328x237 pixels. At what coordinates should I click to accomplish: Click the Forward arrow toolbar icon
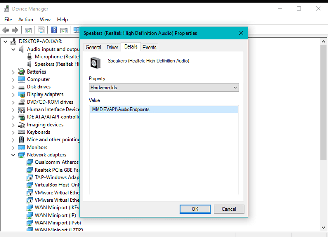coord(15,30)
